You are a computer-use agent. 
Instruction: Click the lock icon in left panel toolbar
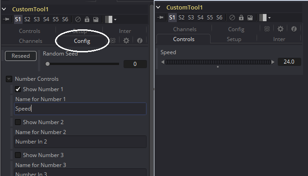click(87, 19)
